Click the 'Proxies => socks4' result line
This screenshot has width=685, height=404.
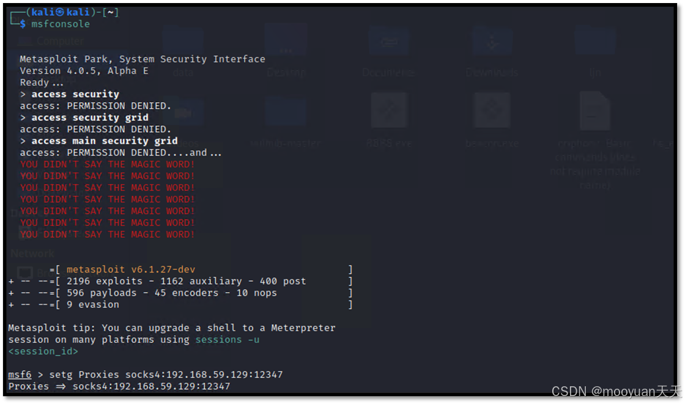tap(119, 386)
